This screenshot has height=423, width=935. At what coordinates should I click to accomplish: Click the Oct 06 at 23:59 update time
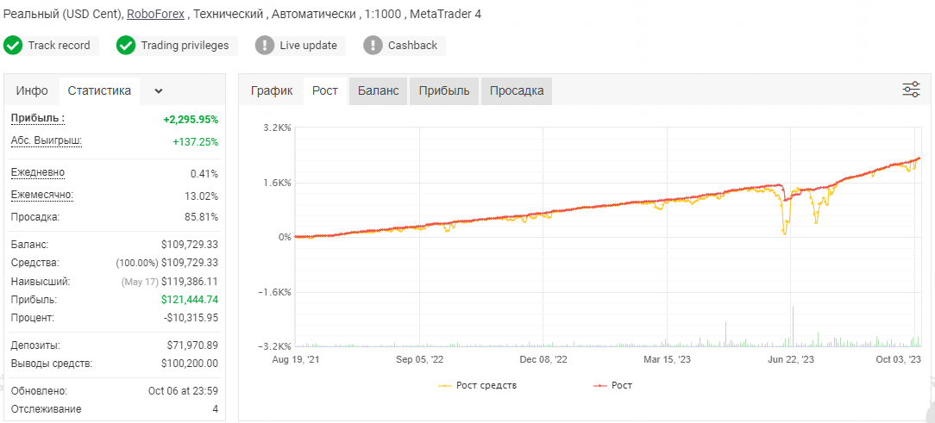coord(183,391)
